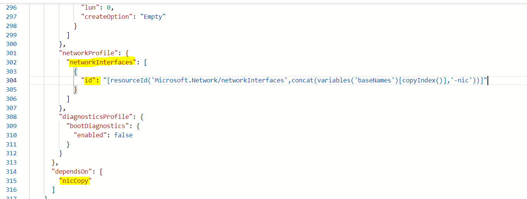Click the "enabled" key

pyautogui.click(x=91, y=135)
